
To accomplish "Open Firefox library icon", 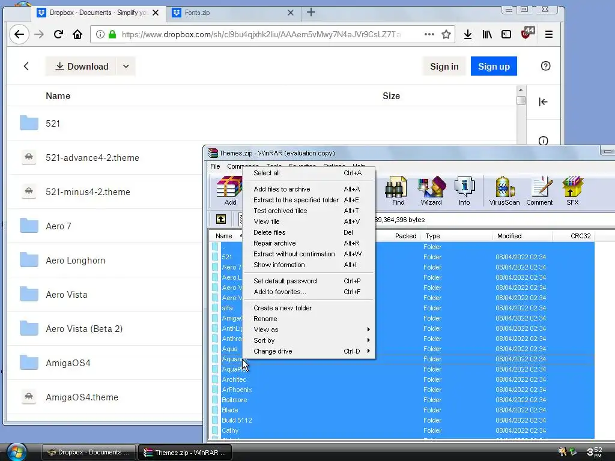I will point(486,34).
